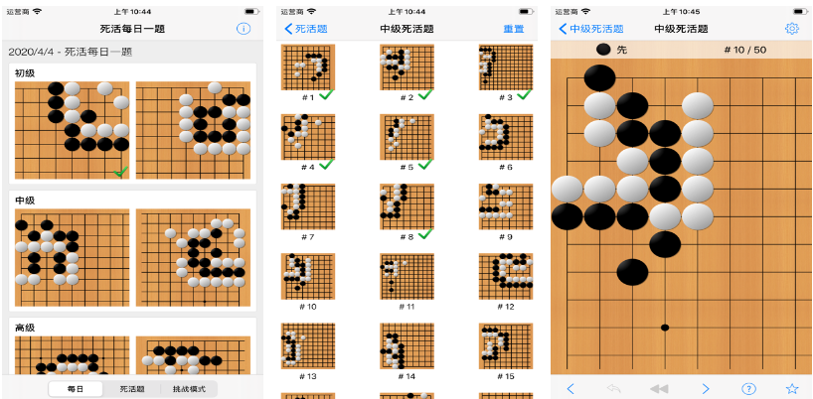Open problem #12 thumbnail

click(x=506, y=276)
